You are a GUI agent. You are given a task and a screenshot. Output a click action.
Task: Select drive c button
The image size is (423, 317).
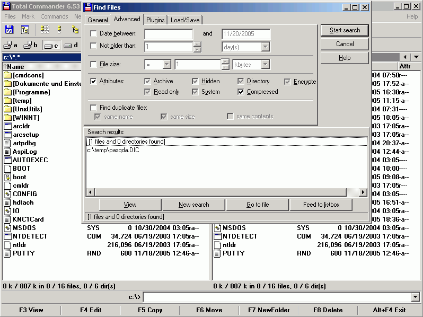click(x=51, y=46)
